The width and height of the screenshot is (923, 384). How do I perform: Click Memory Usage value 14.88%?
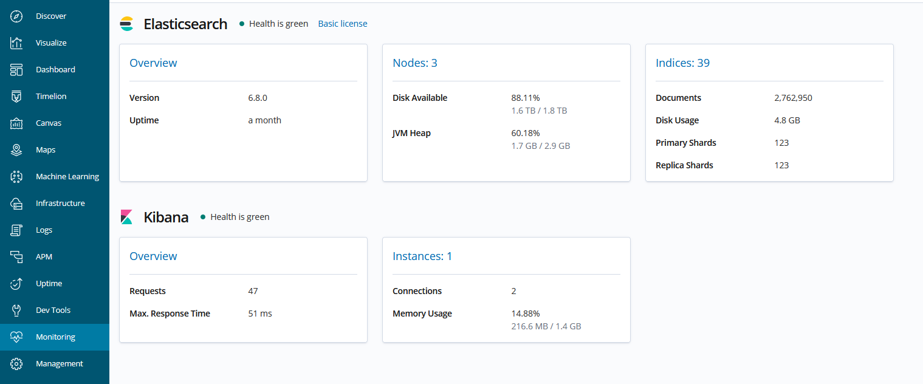[x=526, y=314]
